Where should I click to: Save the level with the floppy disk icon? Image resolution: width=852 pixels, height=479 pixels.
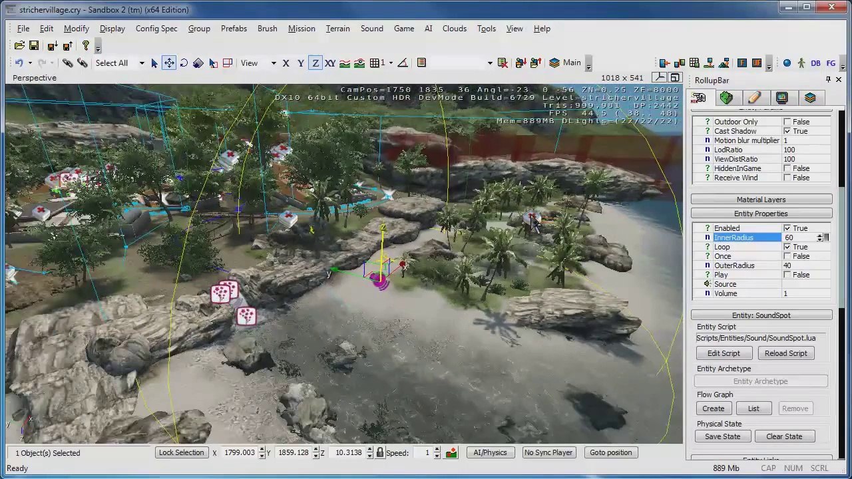click(34, 46)
